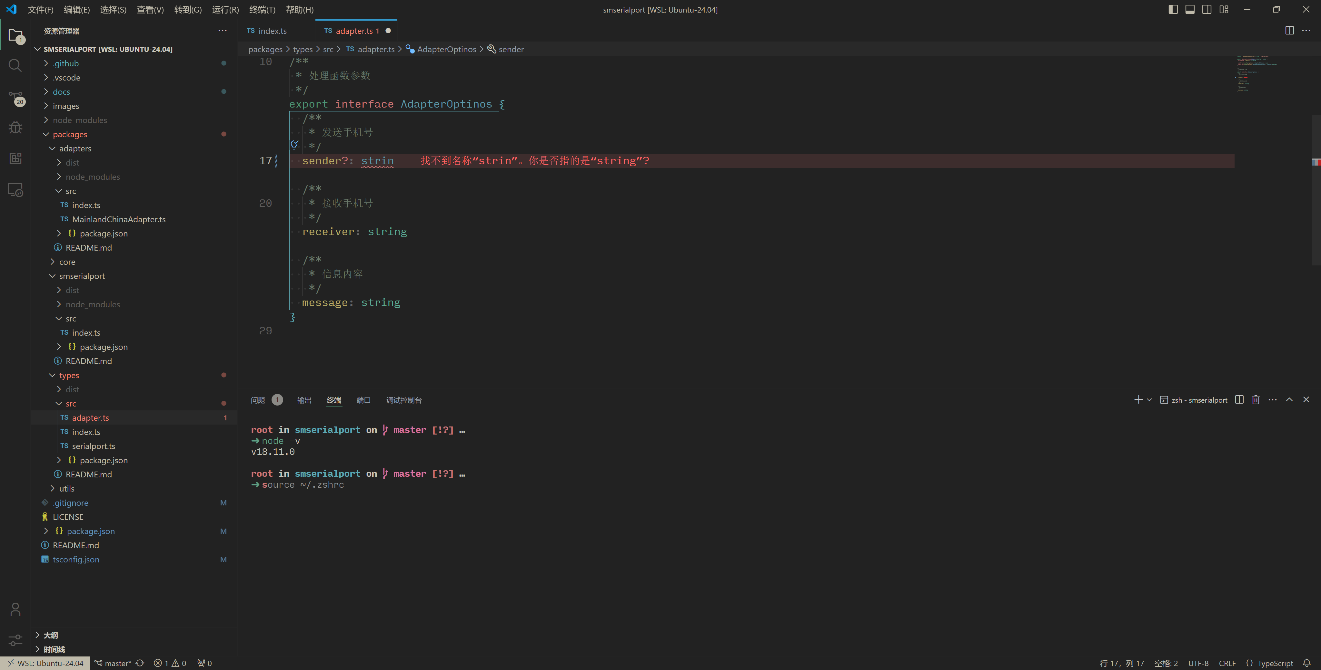Toggle the secondary side bar visibility
Screen dimensions: 1321x670
point(1207,10)
